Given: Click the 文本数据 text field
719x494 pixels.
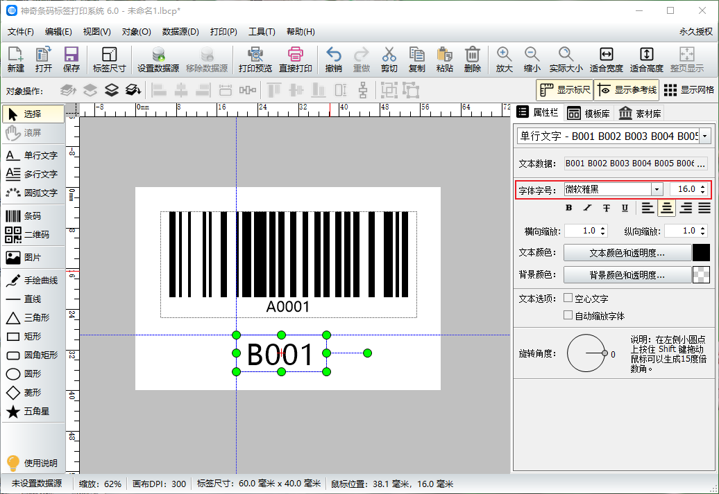Looking at the screenshot, I should [x=634, y=164].
